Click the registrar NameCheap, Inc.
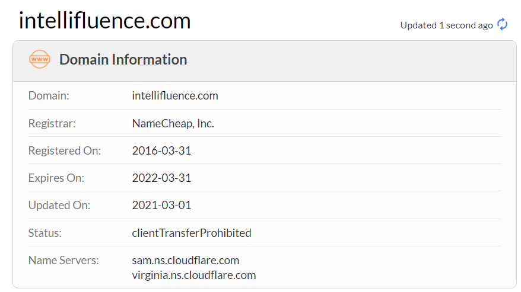Viewport: 521px width, 292px height. click(173, 123)
